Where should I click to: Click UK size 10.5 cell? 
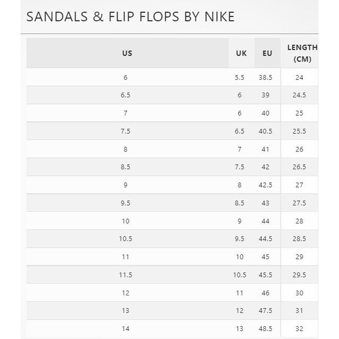pyautogui.click(x=240, y=275)
